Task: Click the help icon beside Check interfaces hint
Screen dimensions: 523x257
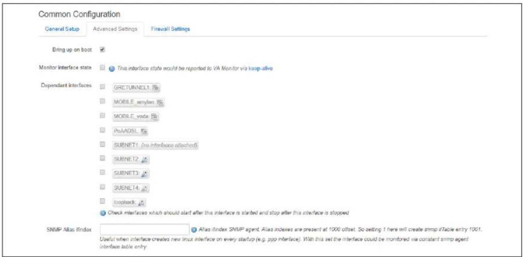Action: (103, 212)
